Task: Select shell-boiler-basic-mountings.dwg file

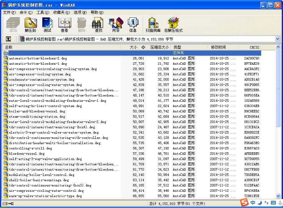Action: tap(39, 180)
